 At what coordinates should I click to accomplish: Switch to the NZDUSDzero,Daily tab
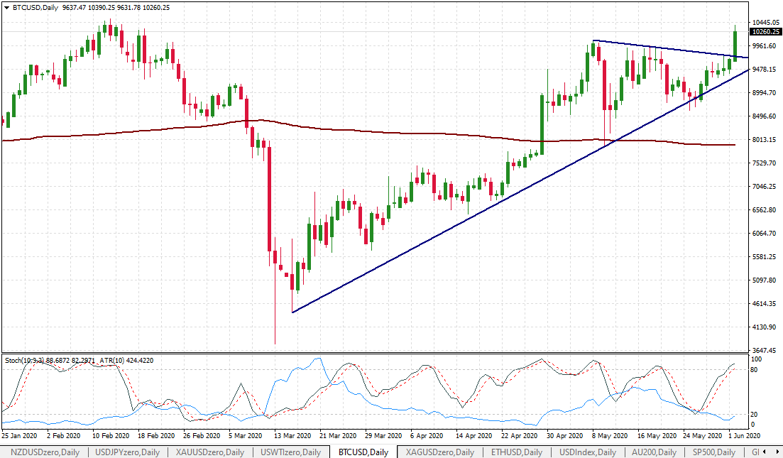40,452
